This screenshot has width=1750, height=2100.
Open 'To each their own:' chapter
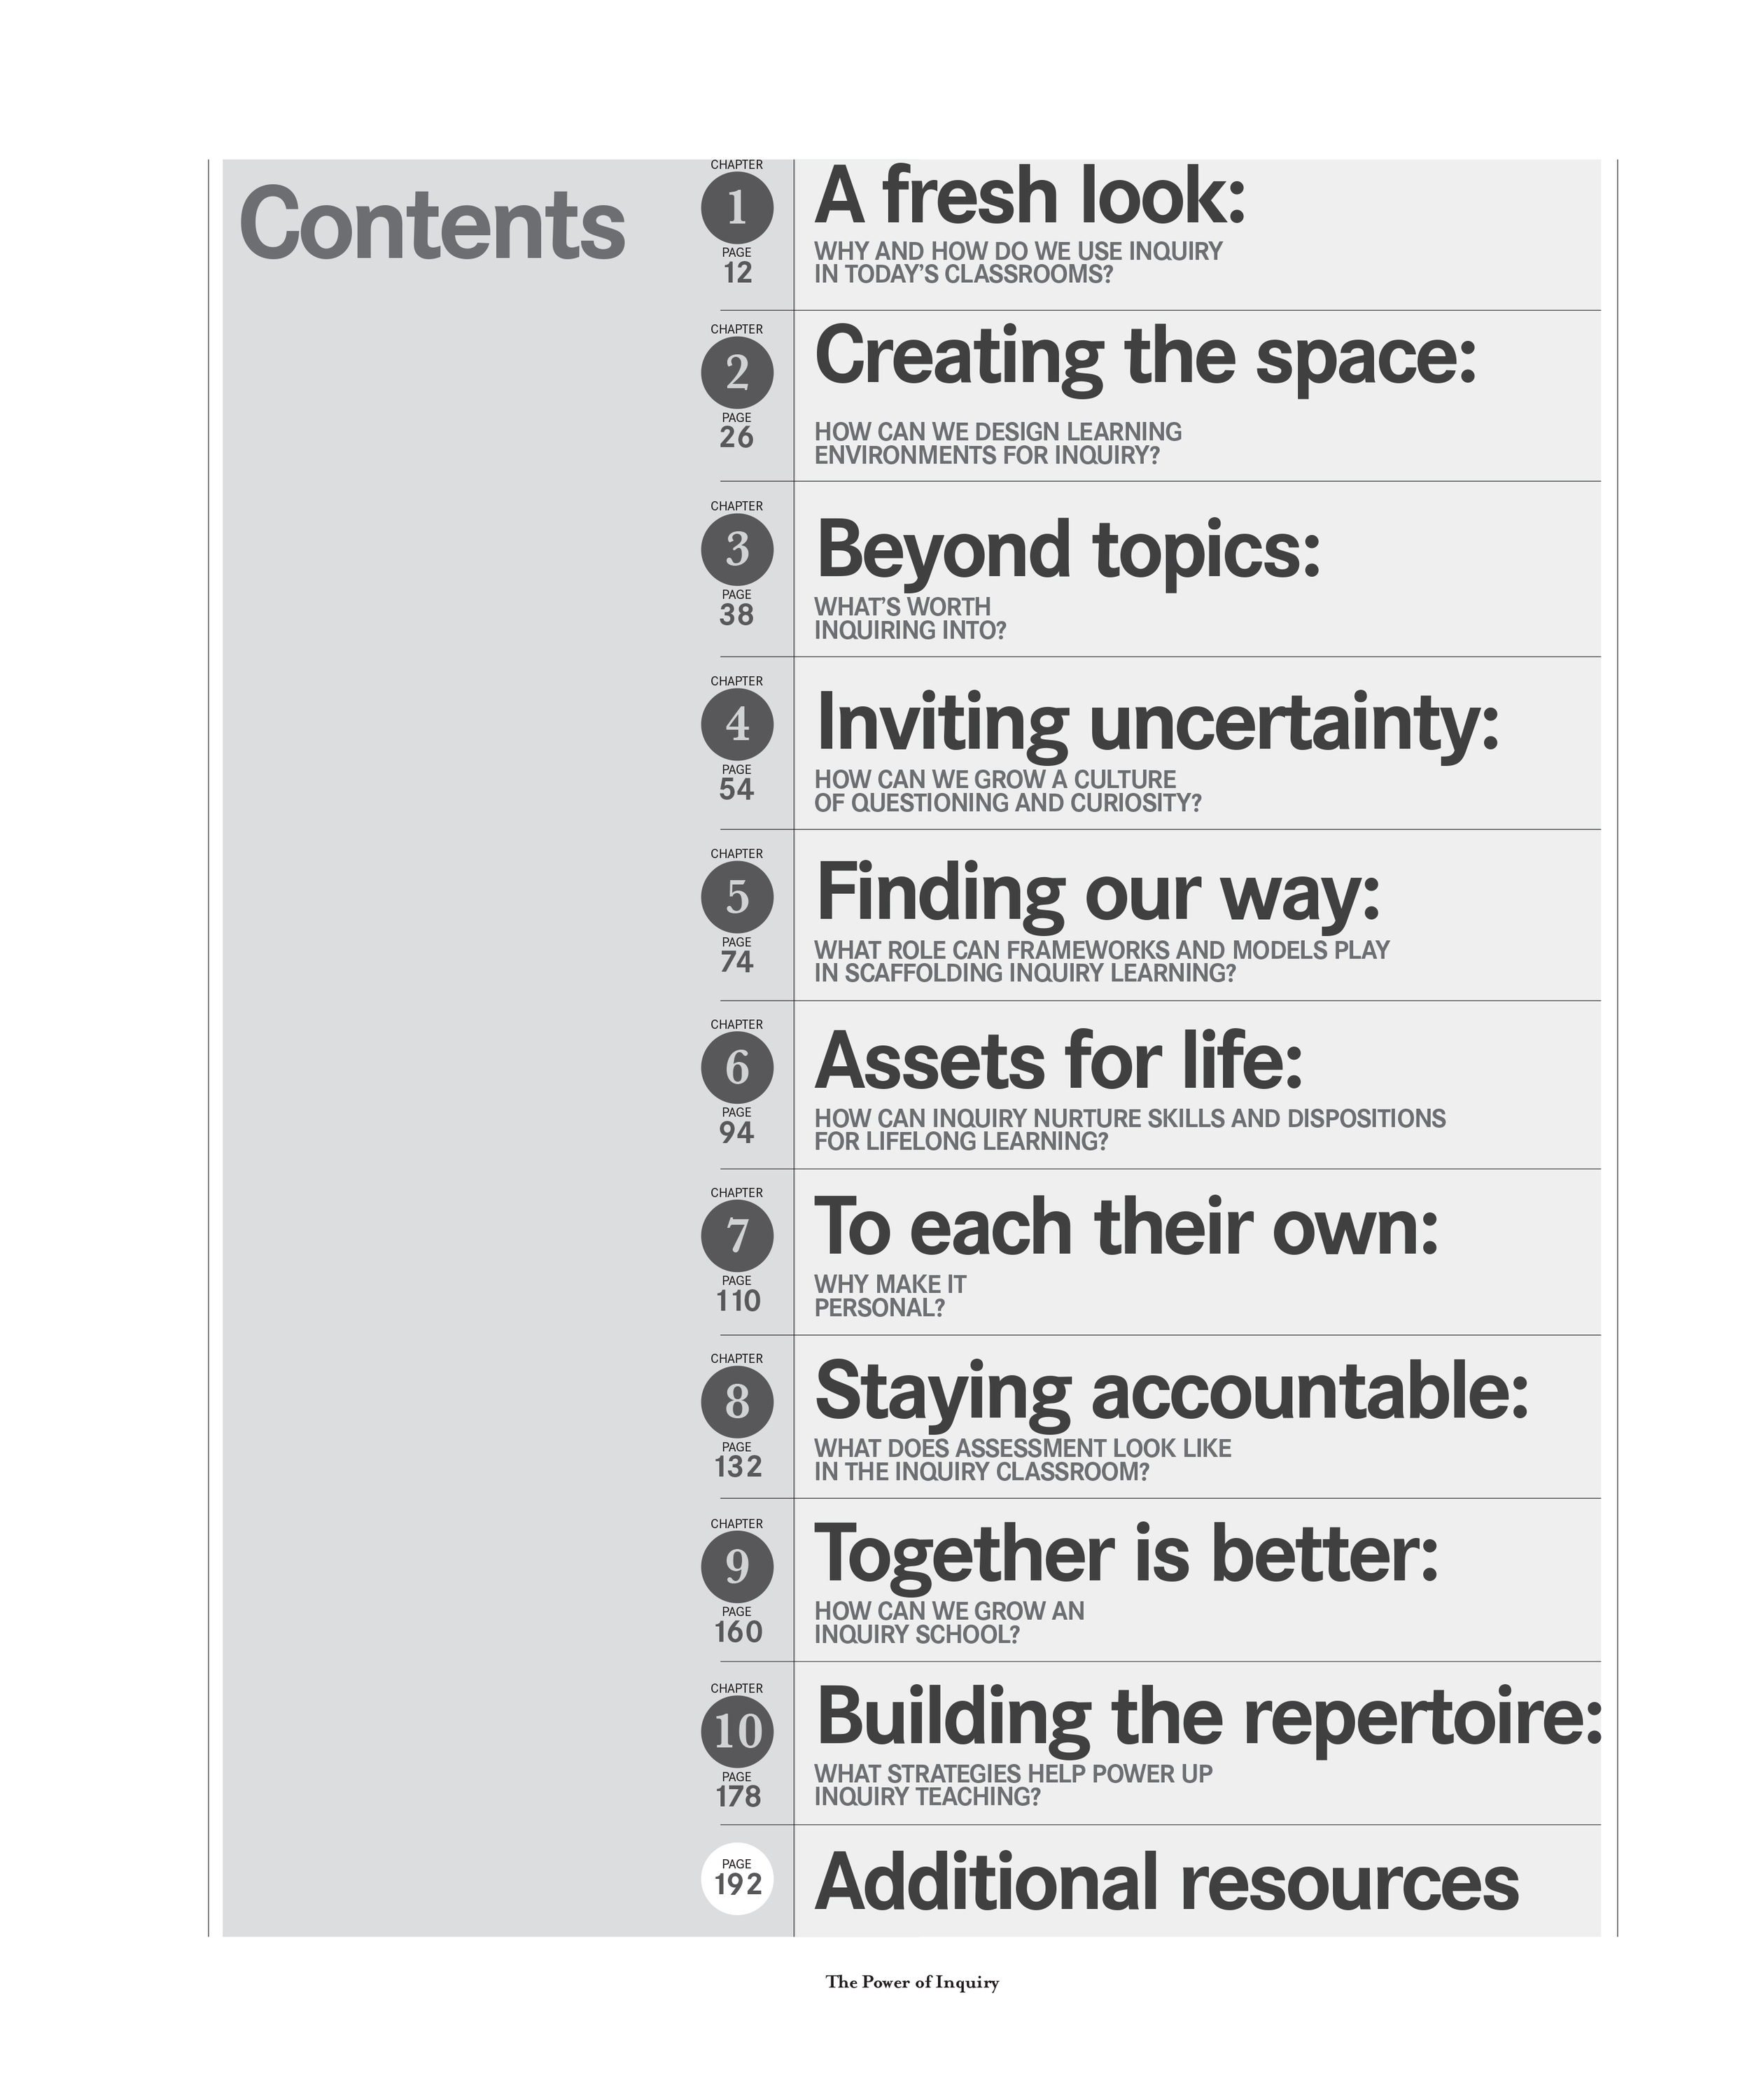[x=1127, y=1227]
